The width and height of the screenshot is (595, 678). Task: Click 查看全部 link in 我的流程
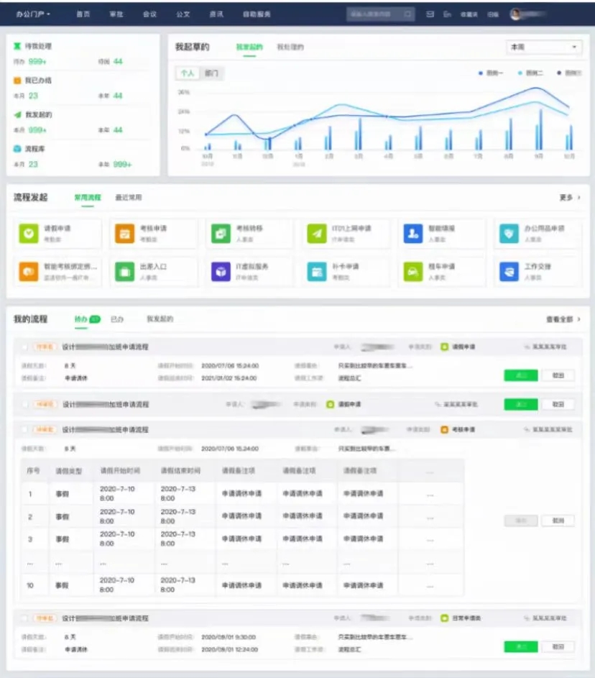pos(563,319)
